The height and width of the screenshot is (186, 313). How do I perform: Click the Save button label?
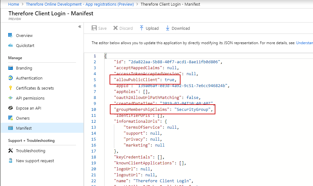102,28
